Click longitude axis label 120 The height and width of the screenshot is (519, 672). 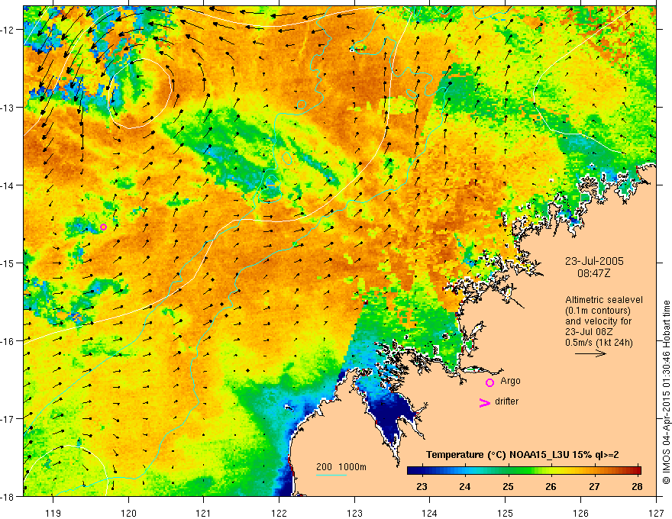[x=128, y=513]
